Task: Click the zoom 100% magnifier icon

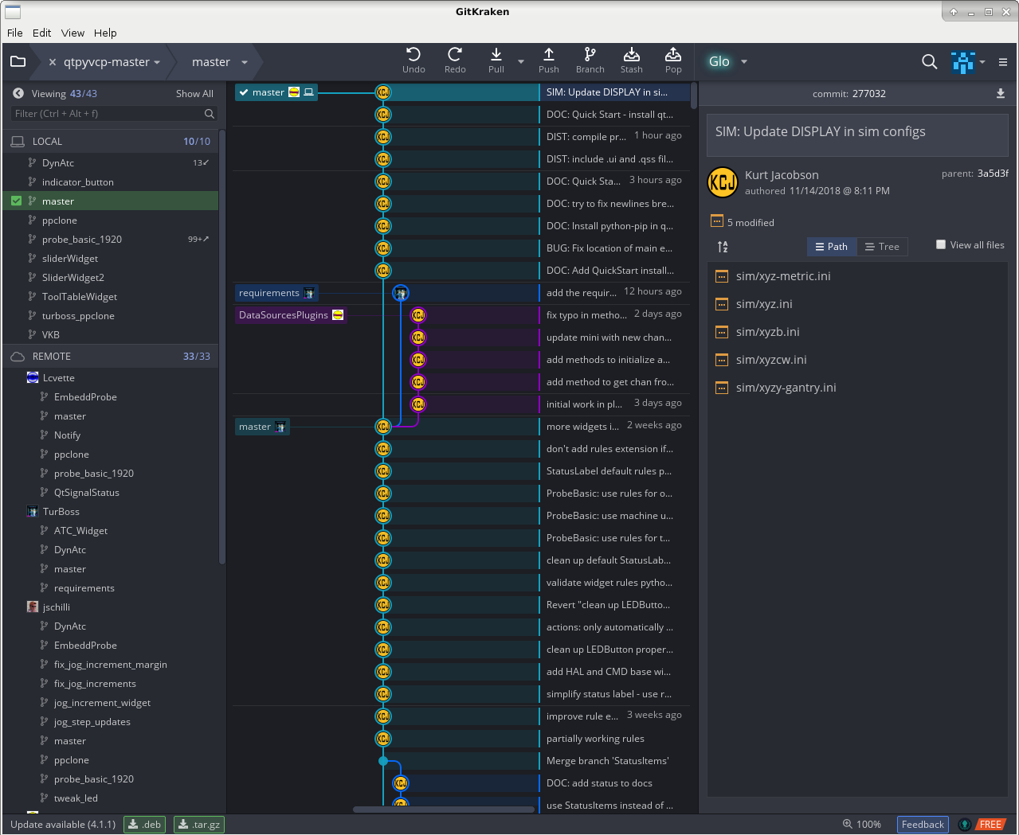Action: 847,824
